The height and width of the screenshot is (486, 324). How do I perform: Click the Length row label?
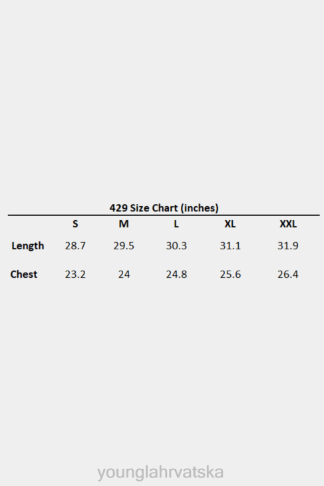[x=27, y=246]
